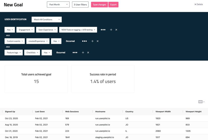Screen dimensions: 208x140
Task: Click the 579 web sessions value
Action: [x=67, y=125]
